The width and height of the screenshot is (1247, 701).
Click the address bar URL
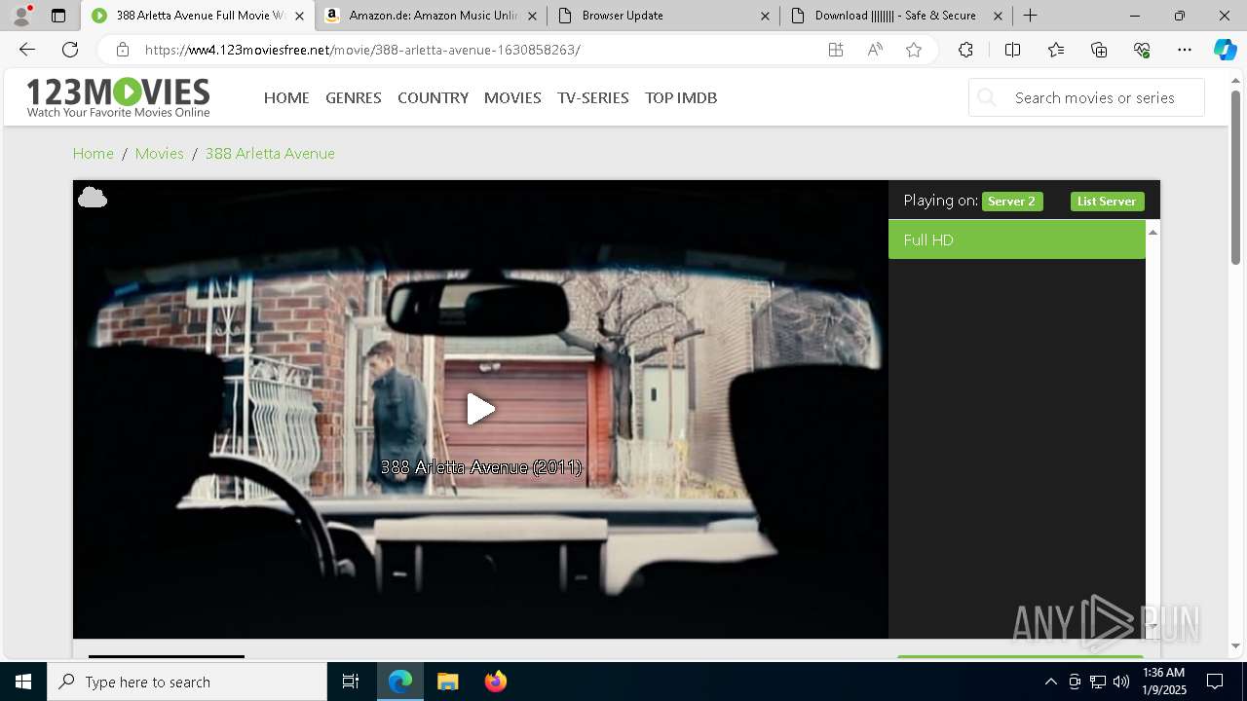tap(362, 50)
